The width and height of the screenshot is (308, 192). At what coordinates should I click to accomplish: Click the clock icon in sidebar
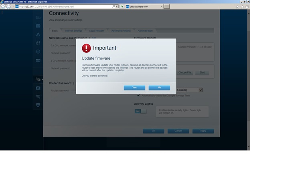[38, 52]
